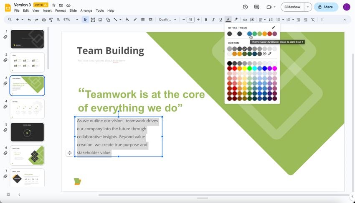Click the Paint format icon
Viewport: 355px width, 203px height.
coord(51,20)
